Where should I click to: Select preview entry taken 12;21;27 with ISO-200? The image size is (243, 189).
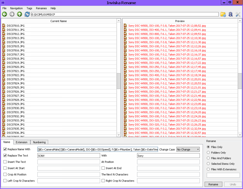pyautogui.click(x=180, y=91)
